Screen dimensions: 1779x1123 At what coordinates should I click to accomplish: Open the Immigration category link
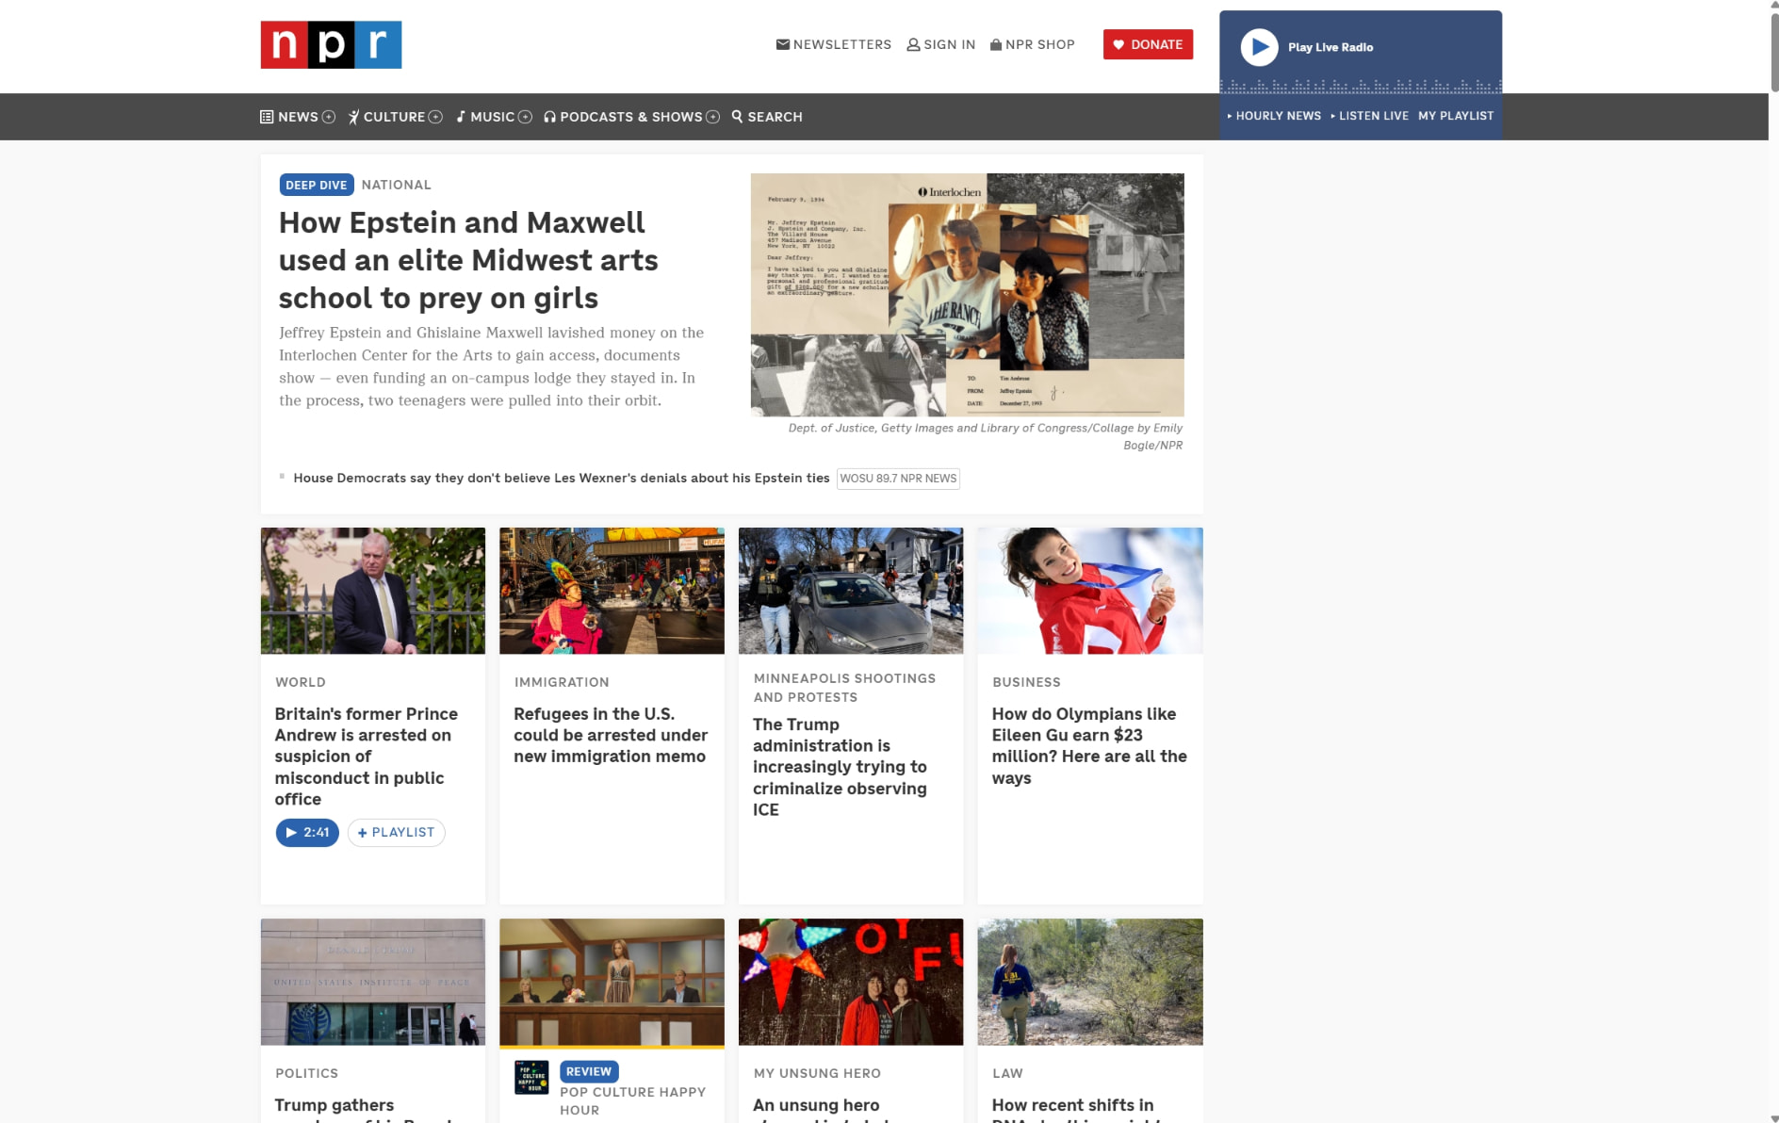pos(562,682)
